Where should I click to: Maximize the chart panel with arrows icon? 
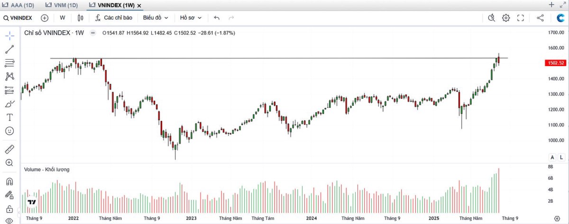coord(563,5)
